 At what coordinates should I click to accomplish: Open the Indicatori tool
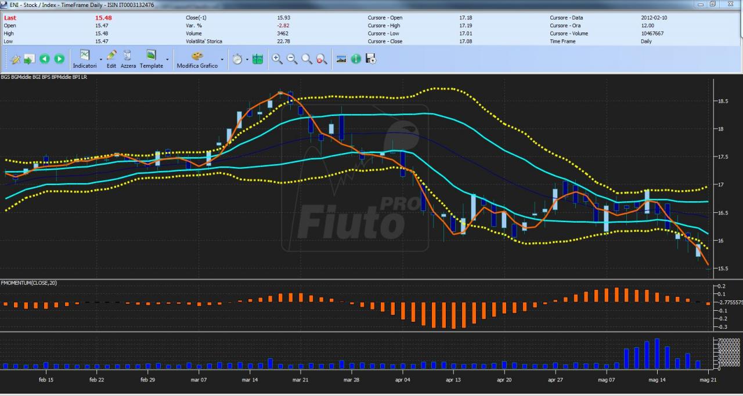pos(85,59)
